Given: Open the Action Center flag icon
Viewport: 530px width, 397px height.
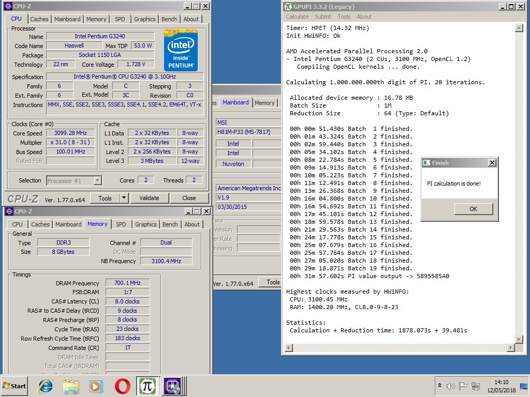Looking at the screenshot, I should point(463,386).
